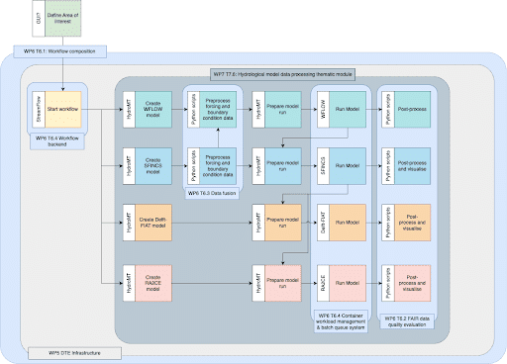Click the WP6 T6.3 Data fusion label

(x=212, y=193)
